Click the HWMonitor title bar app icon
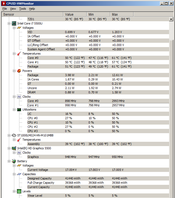Image resolution: width=175 pixels, height=198 pixels. pyautogui.click(x=4, y=3)
